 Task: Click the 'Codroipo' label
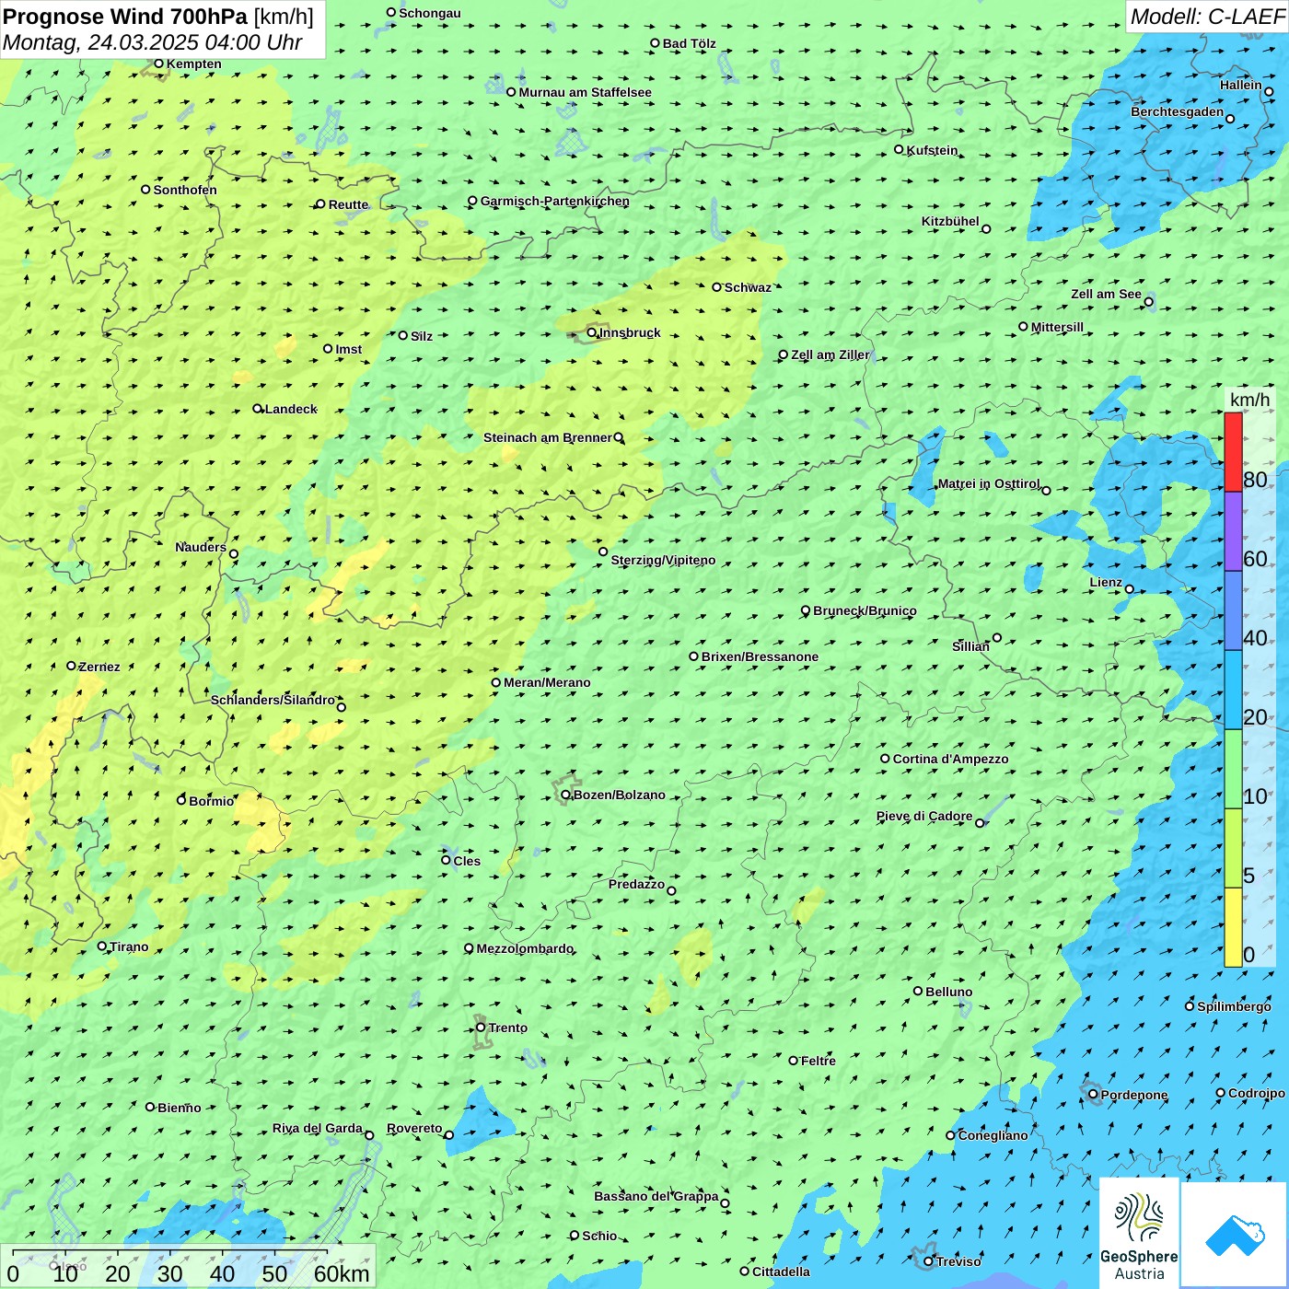pos(1257,1093)
